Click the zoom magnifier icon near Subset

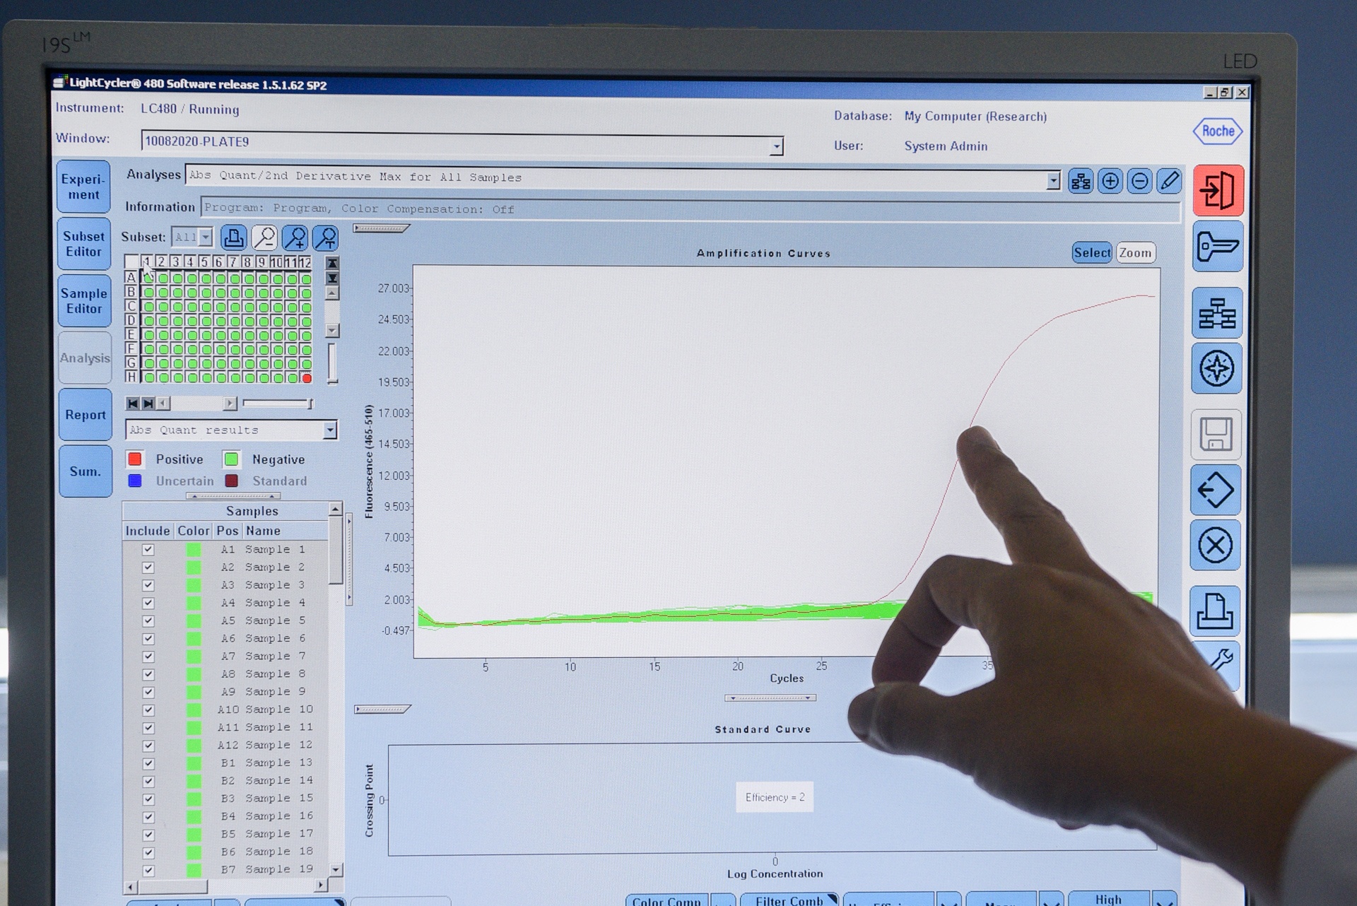pyautogui.click(x=264, y=237)
